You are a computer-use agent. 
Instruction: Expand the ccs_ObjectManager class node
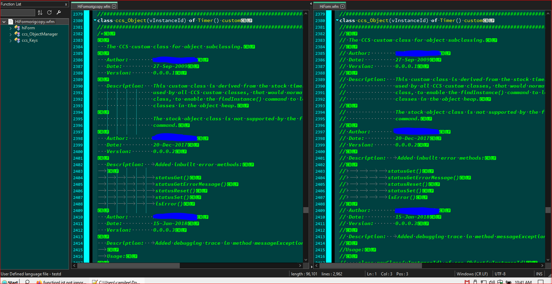tap(10, 34)
